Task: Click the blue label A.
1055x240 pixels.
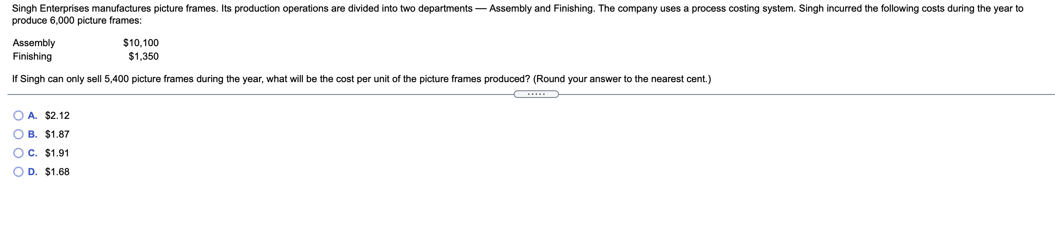Action: (x=32, y=115)
